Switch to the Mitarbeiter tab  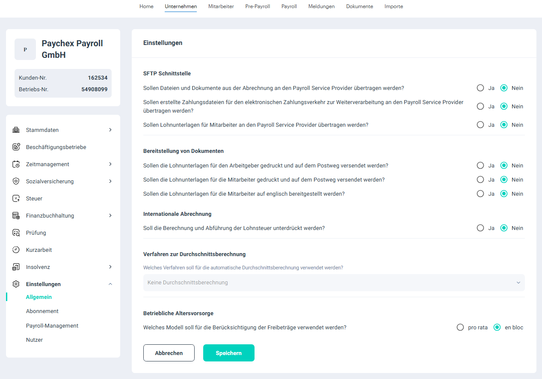[x=221, y=6]
